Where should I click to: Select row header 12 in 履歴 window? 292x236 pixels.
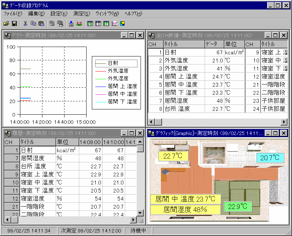(12, 198)
